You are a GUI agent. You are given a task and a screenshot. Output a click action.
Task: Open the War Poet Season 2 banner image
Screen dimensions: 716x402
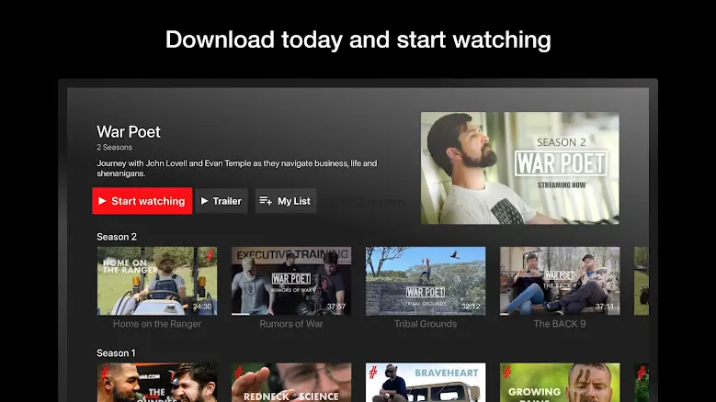point(520,168)
